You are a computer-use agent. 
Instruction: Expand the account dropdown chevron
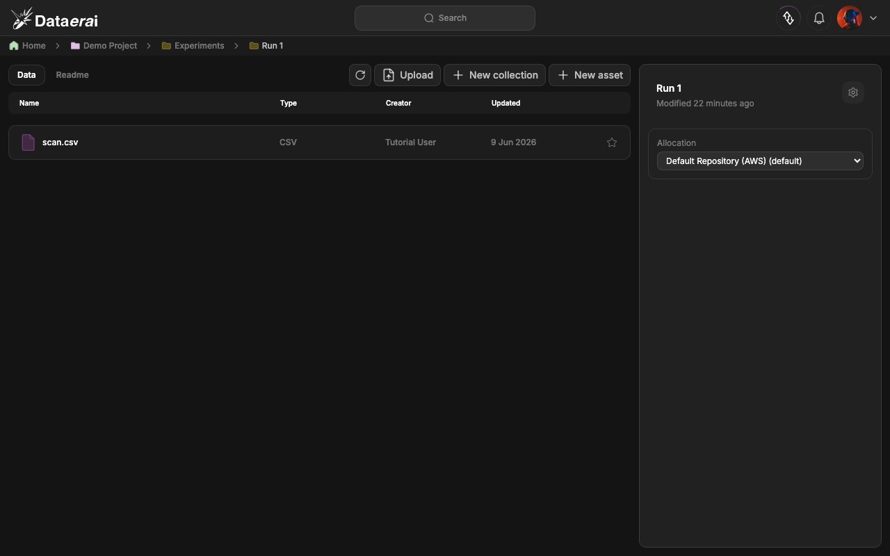pyautogui.click(x=874, y=18)
